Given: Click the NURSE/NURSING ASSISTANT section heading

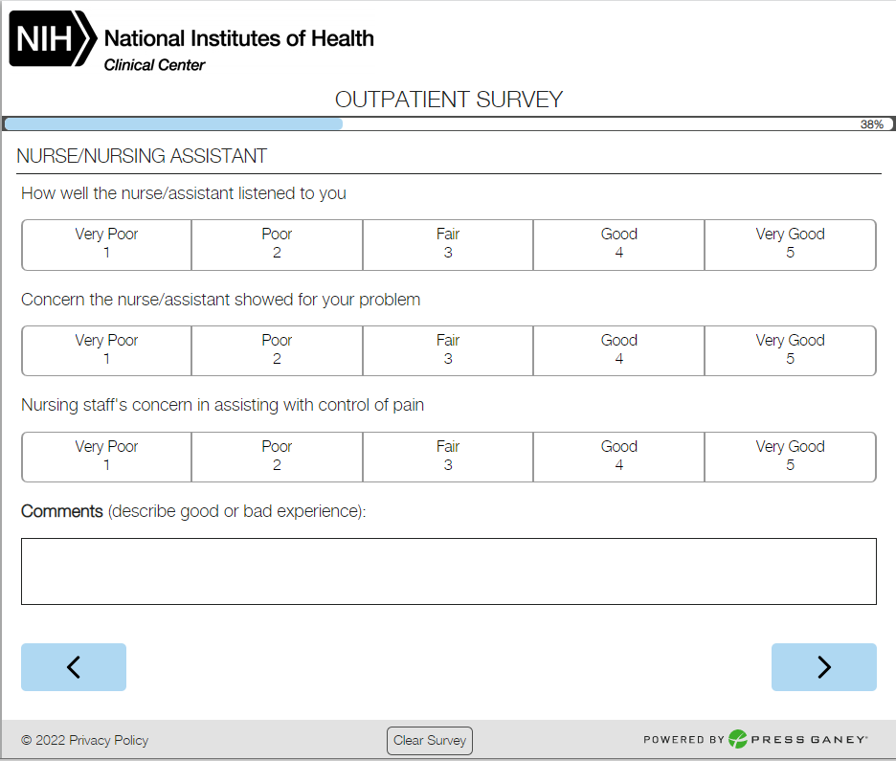Looking at the screenshot, I should pyautogui.click(x=142, y=156).
